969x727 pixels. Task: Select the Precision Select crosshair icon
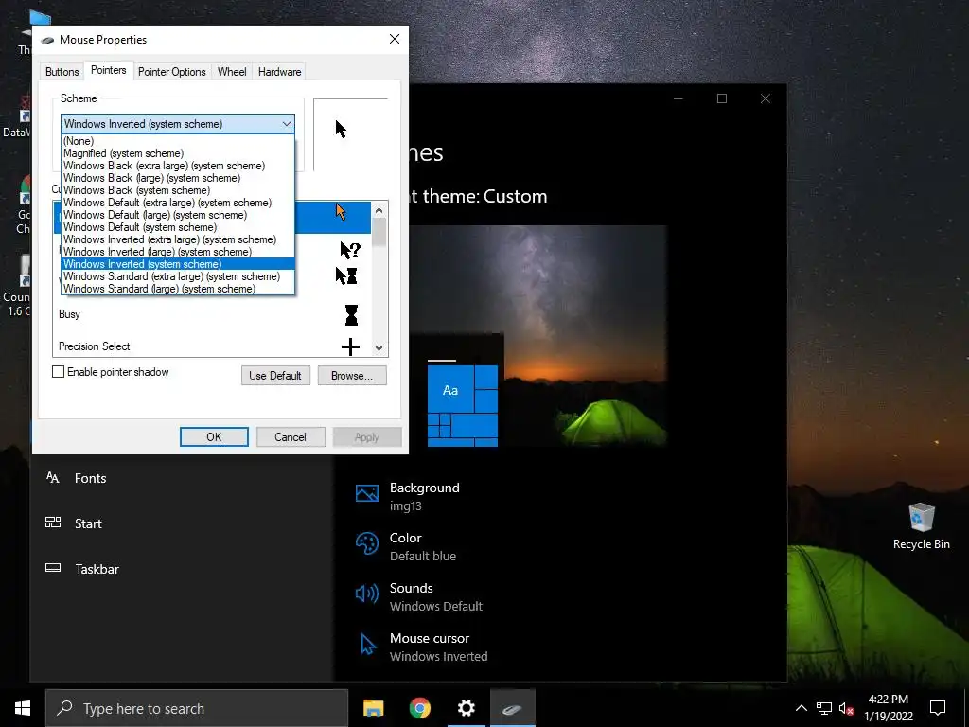(x=350, y=346)
